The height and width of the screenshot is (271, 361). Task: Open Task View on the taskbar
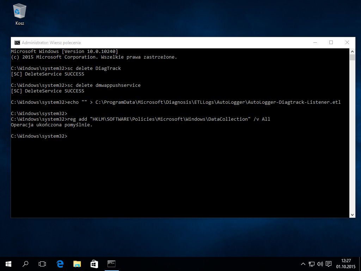[x=42, y=264]
